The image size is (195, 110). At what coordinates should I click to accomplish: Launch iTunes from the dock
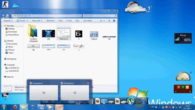click(144, 101)
